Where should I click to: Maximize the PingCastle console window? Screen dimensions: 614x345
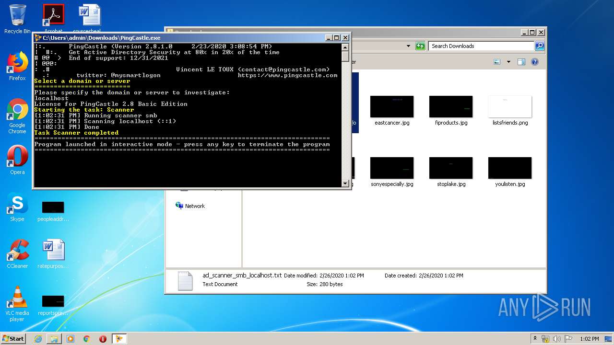coord(337,38)
